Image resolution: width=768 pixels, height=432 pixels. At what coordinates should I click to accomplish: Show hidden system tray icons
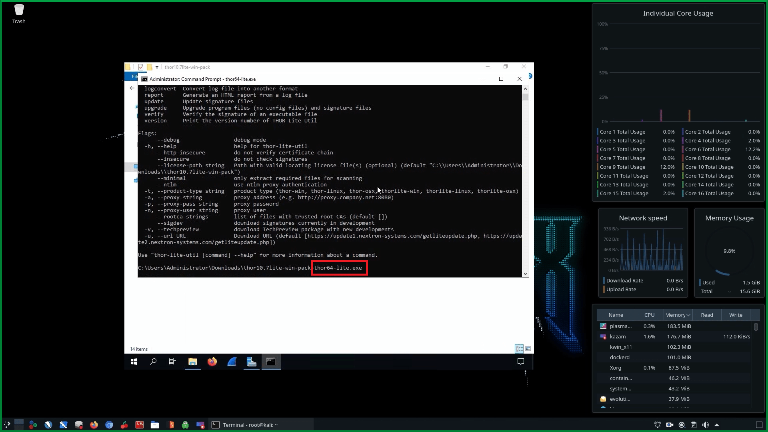pos(717,425)
